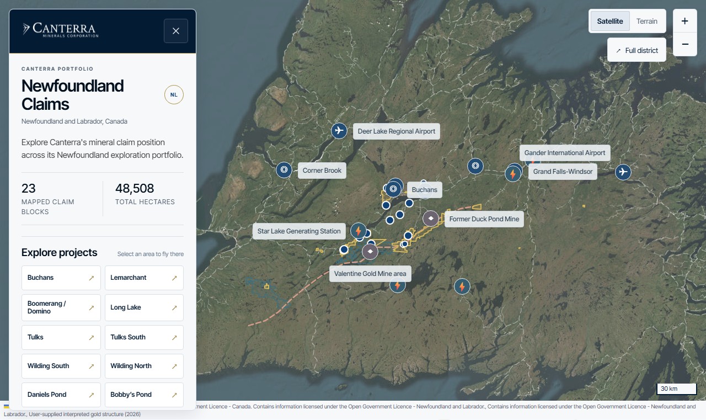Zoom in with the plus button

click(685, 21)
